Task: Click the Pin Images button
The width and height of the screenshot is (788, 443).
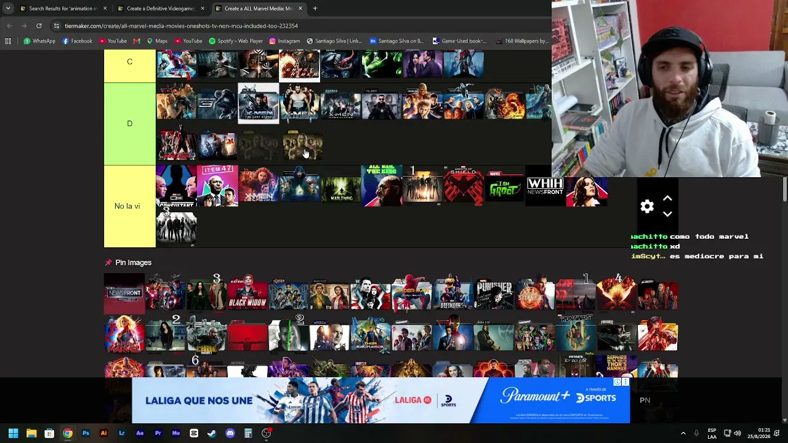Action: pos(128,263)
